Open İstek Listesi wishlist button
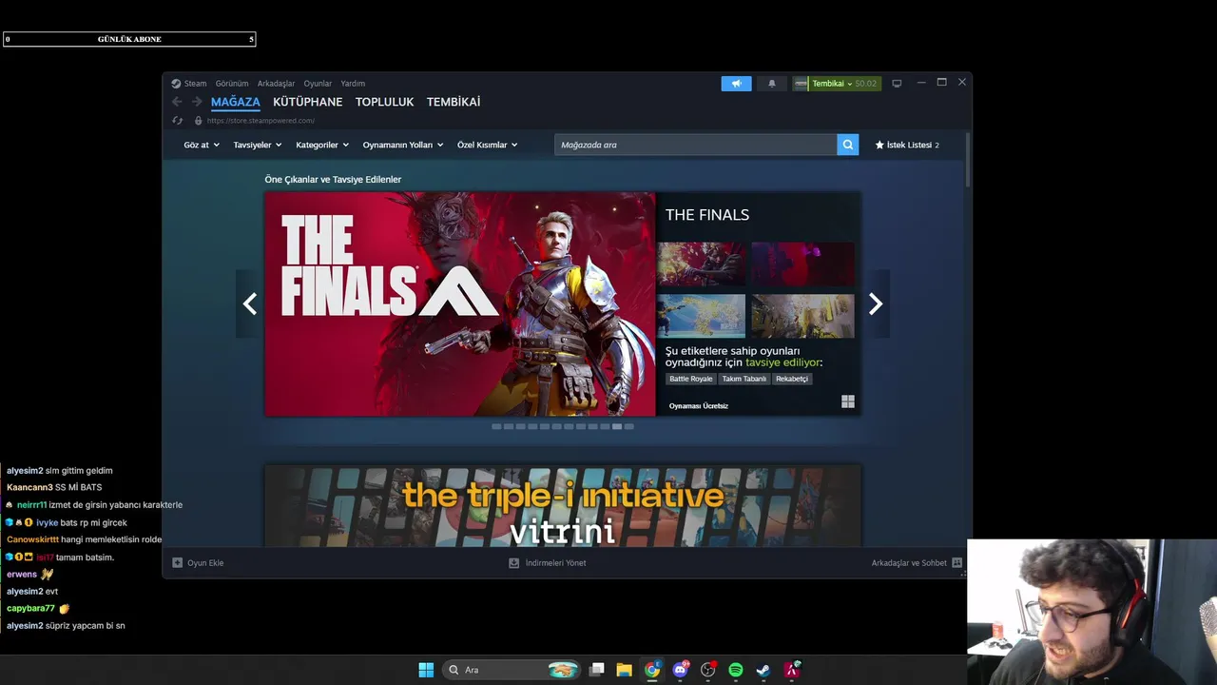 (907, 145)
